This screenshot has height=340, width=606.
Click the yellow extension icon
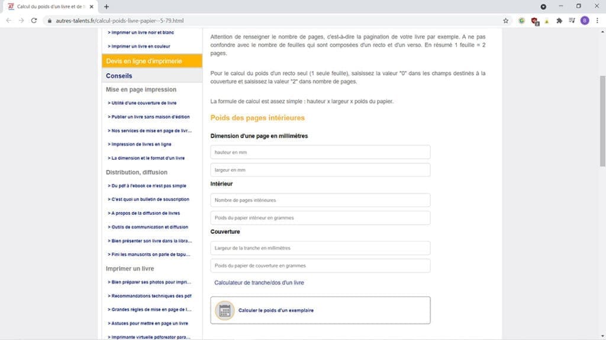pos(547,21)
